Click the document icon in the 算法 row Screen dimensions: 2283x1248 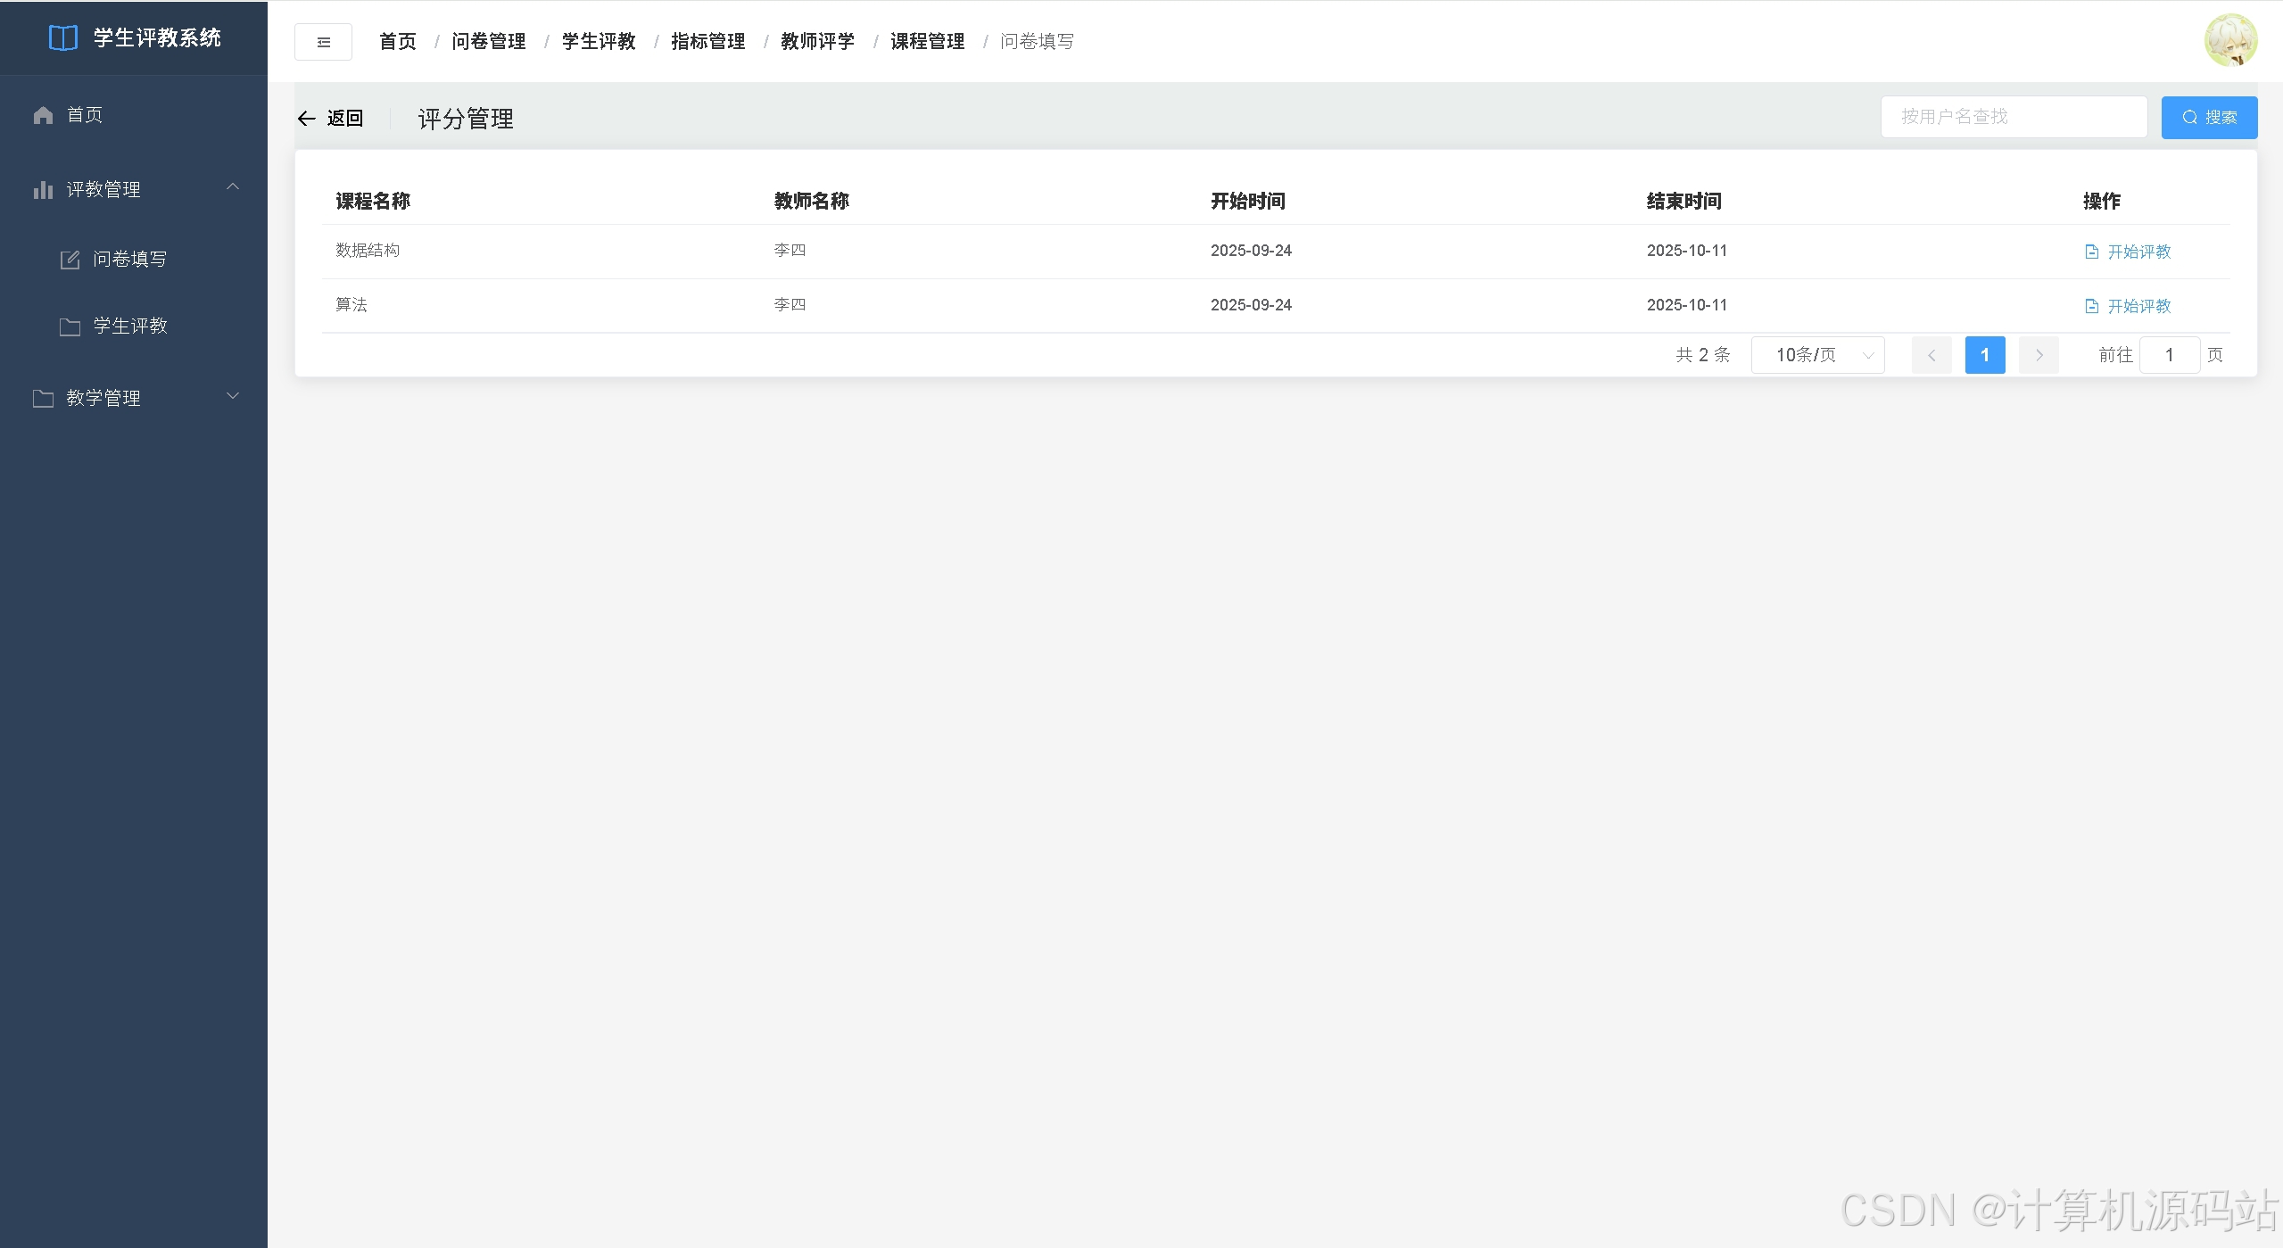click(x=2091, y=306)
